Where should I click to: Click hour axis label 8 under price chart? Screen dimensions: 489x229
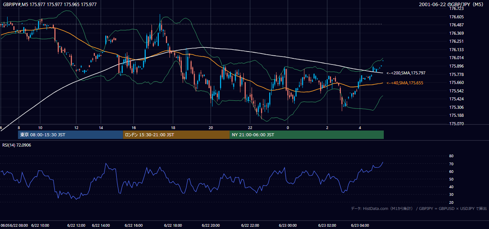[x=19, y=127]
